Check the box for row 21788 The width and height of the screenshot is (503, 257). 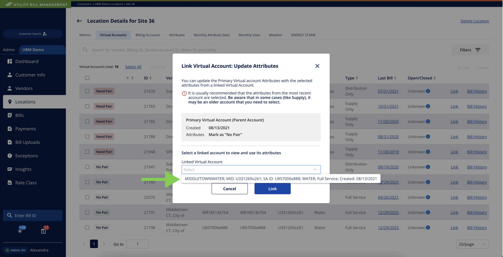tap(87, 137)
